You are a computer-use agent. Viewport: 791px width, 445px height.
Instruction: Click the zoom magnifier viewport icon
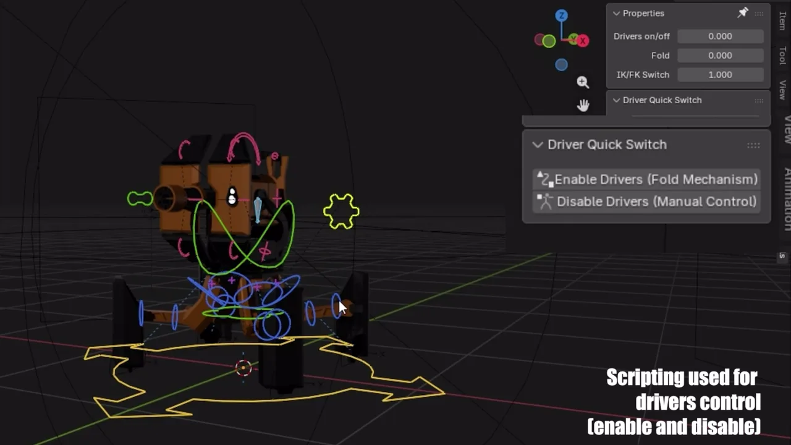click(583, 82)
